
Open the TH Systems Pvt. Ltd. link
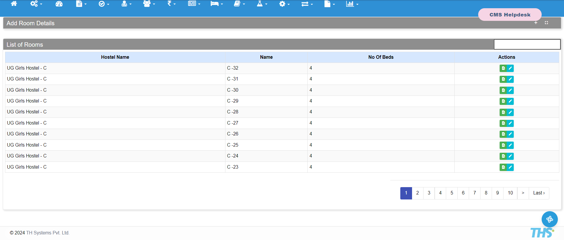click(x=48, y=233)
